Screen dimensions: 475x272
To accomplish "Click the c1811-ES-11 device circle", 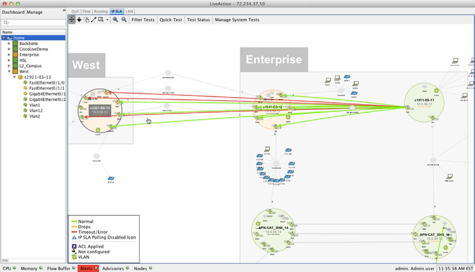I will coord(424,102).
